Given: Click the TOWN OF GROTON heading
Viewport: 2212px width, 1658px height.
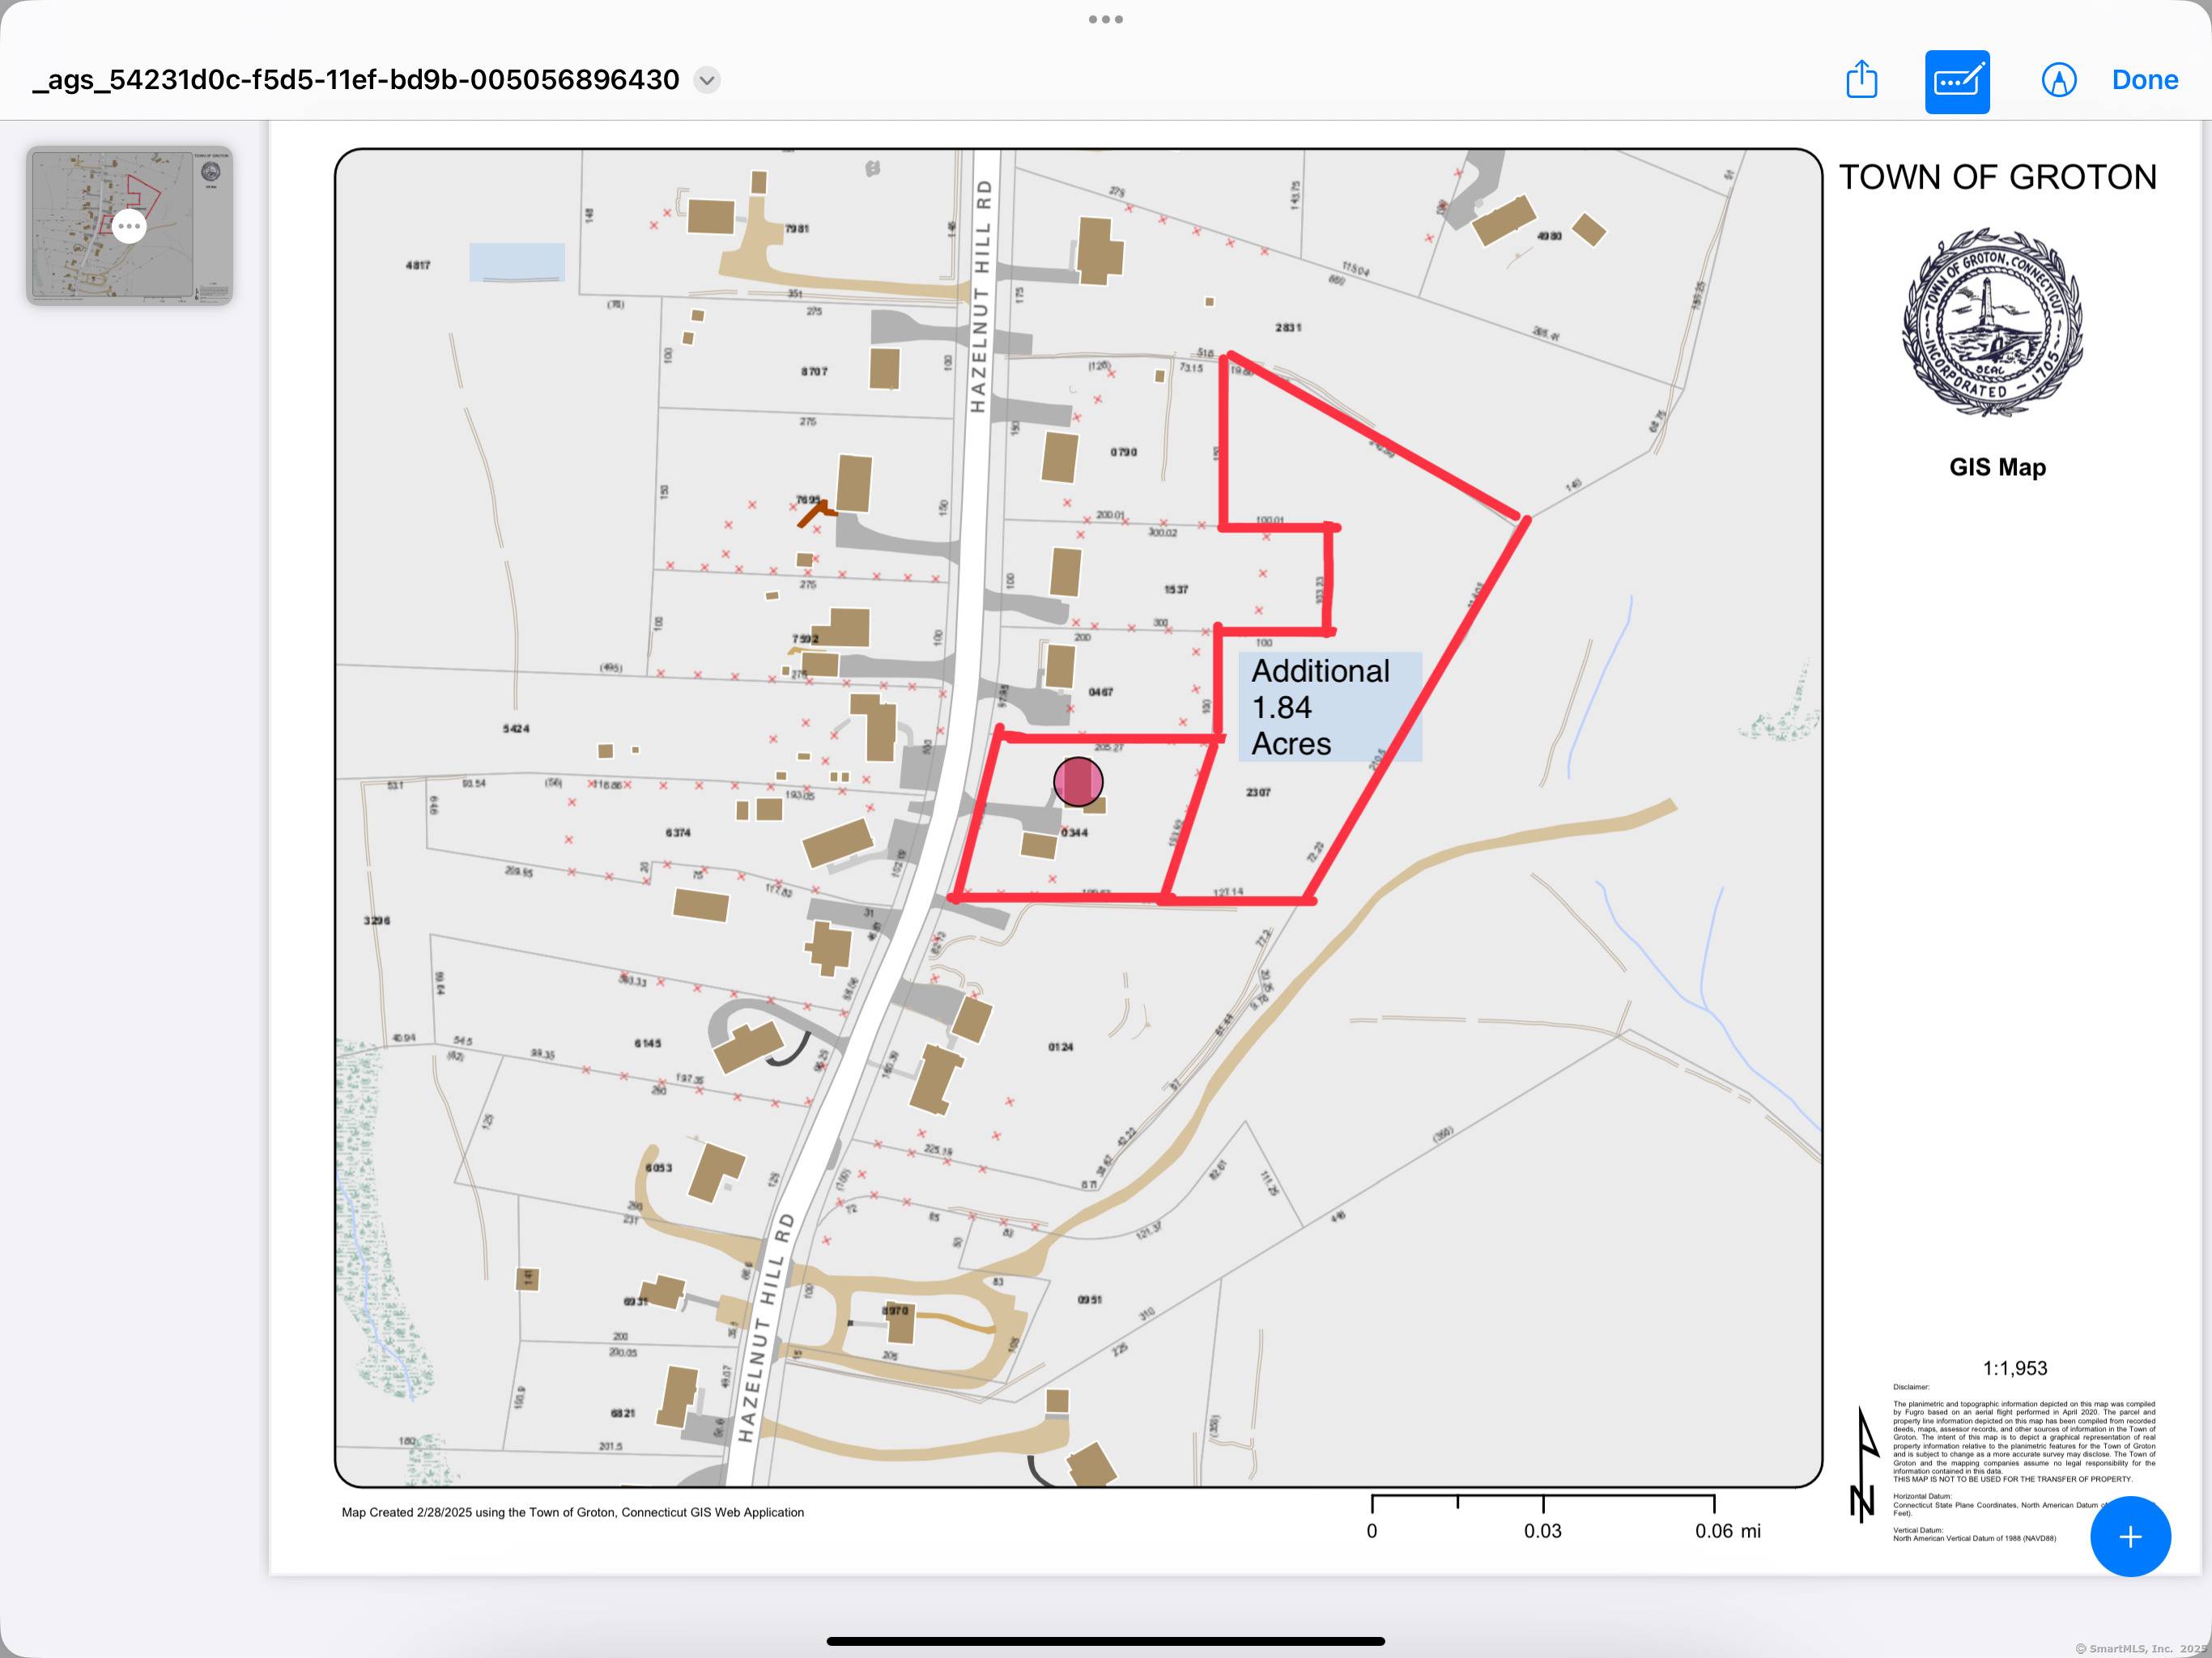Looking at the screenshot, I should [x=1997, y=177].
